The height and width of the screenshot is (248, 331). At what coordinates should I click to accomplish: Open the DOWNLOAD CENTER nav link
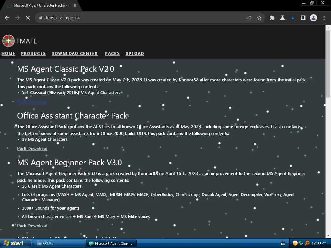point(75,54)
